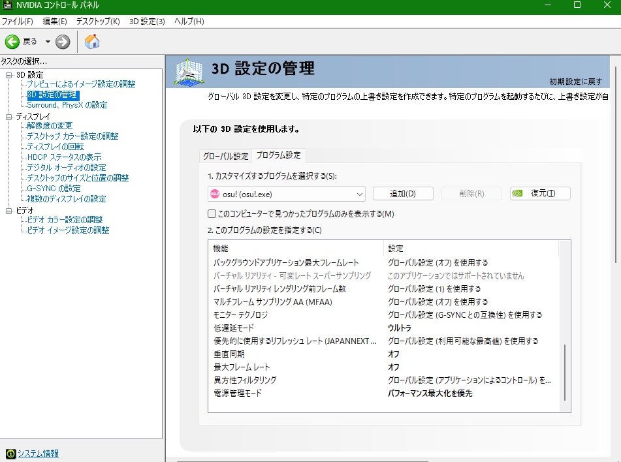Click the 追加(D) button
The height and width of the screenshot is (462, 621).
coord(403,194)
